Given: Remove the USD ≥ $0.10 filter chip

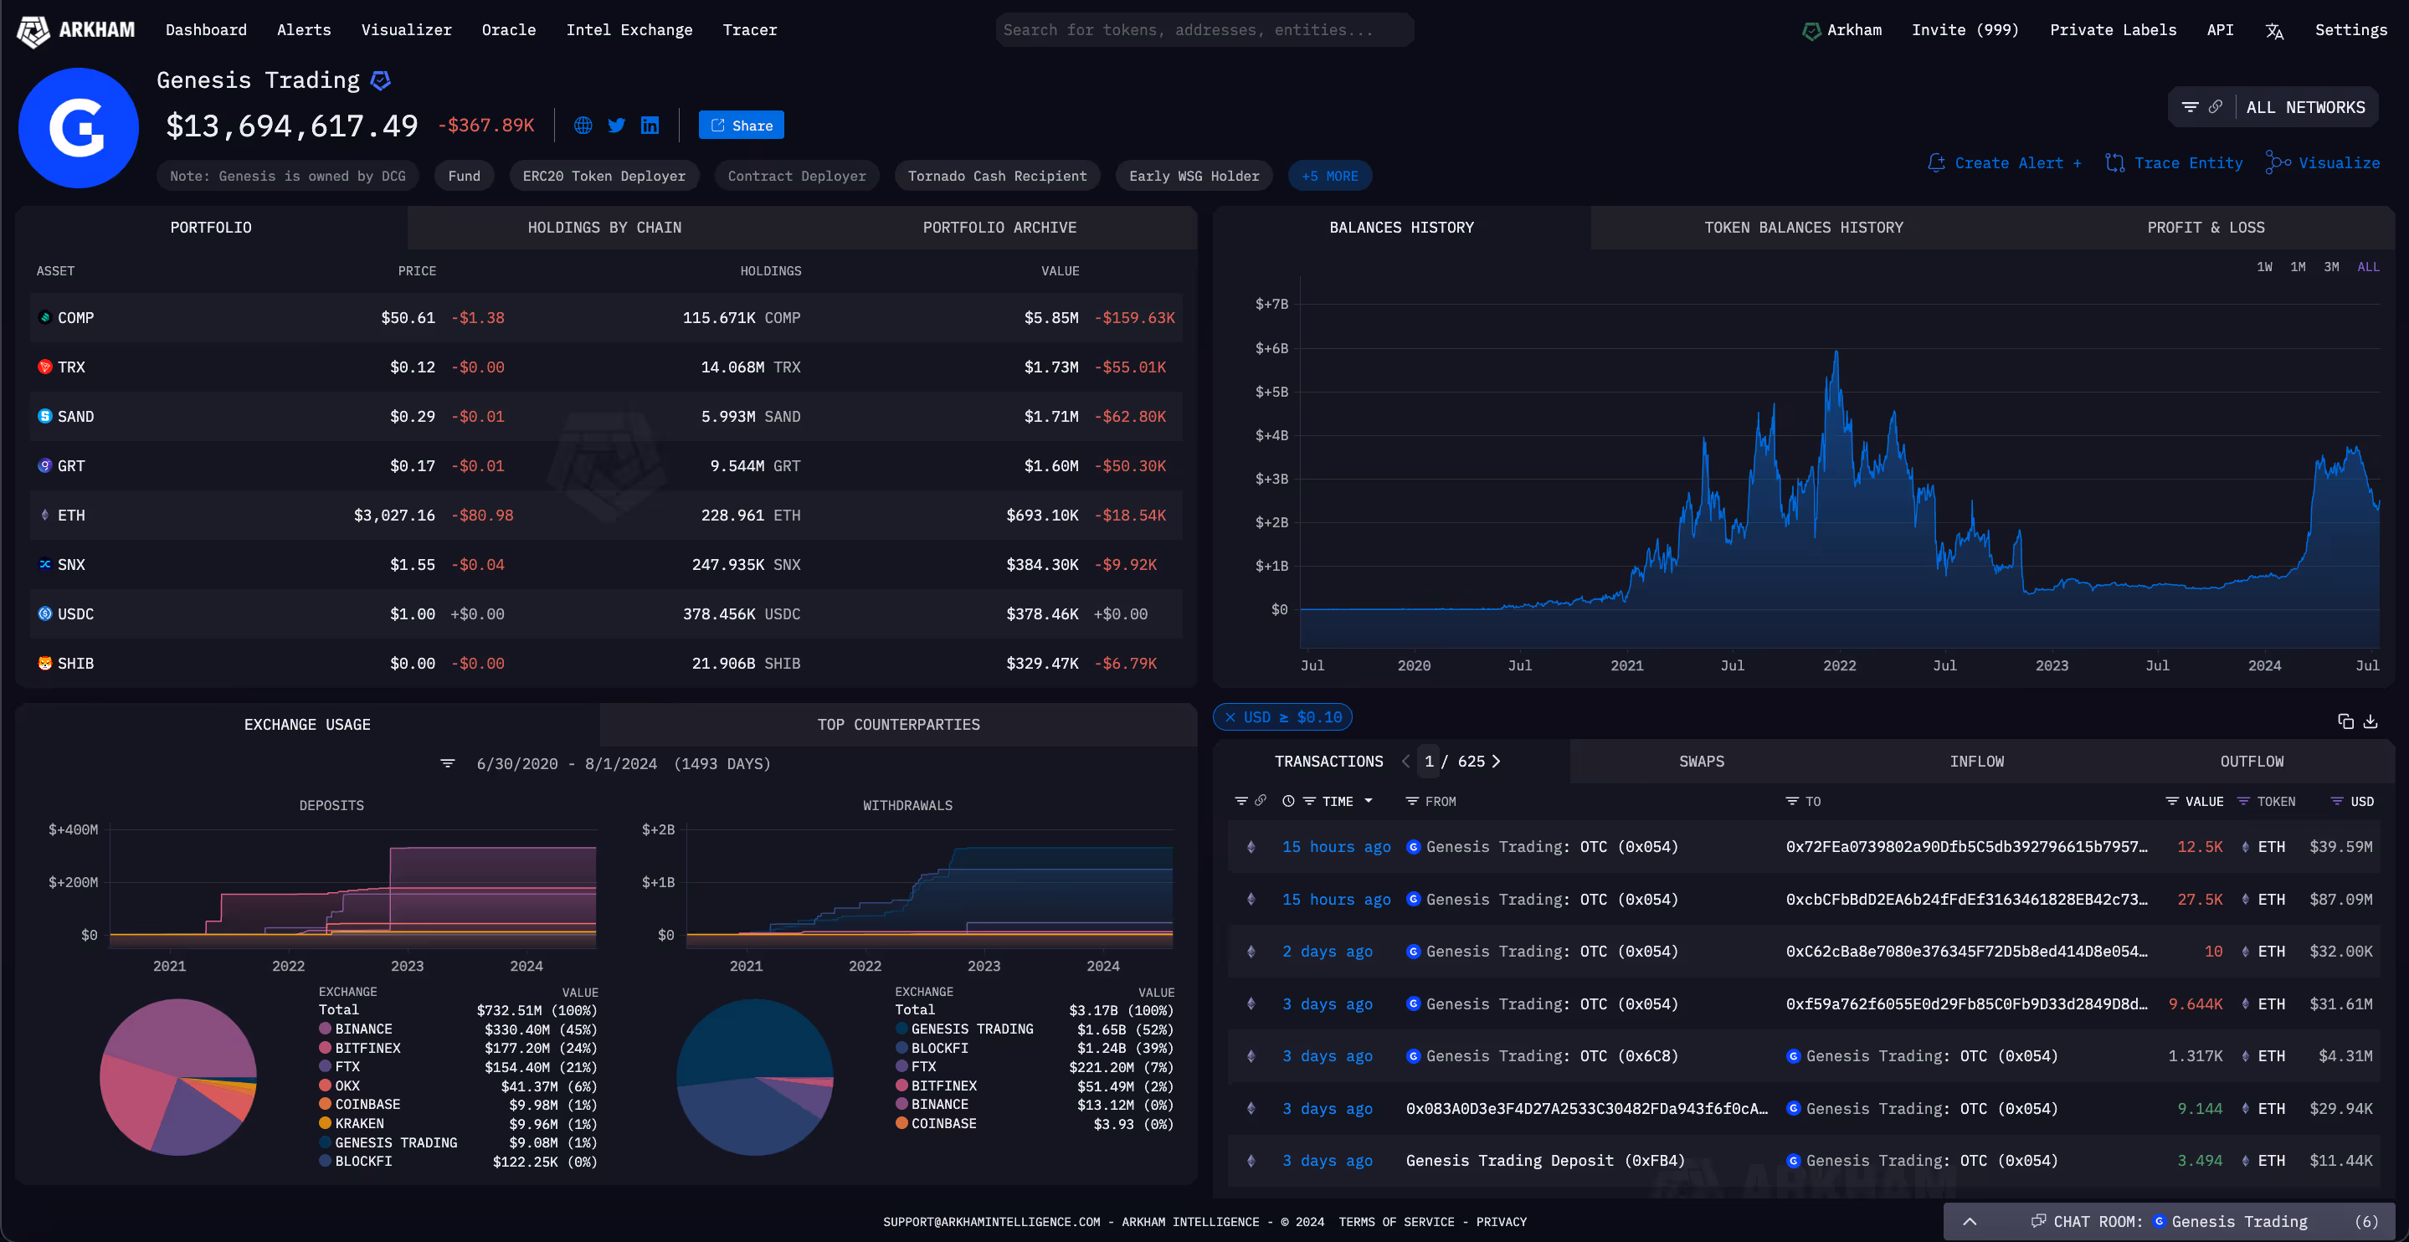Looking at the screenshot, I should [1231, 716].
